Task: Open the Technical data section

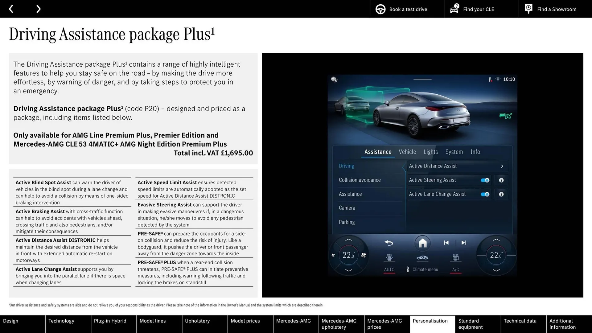Action: coord(520,321)
